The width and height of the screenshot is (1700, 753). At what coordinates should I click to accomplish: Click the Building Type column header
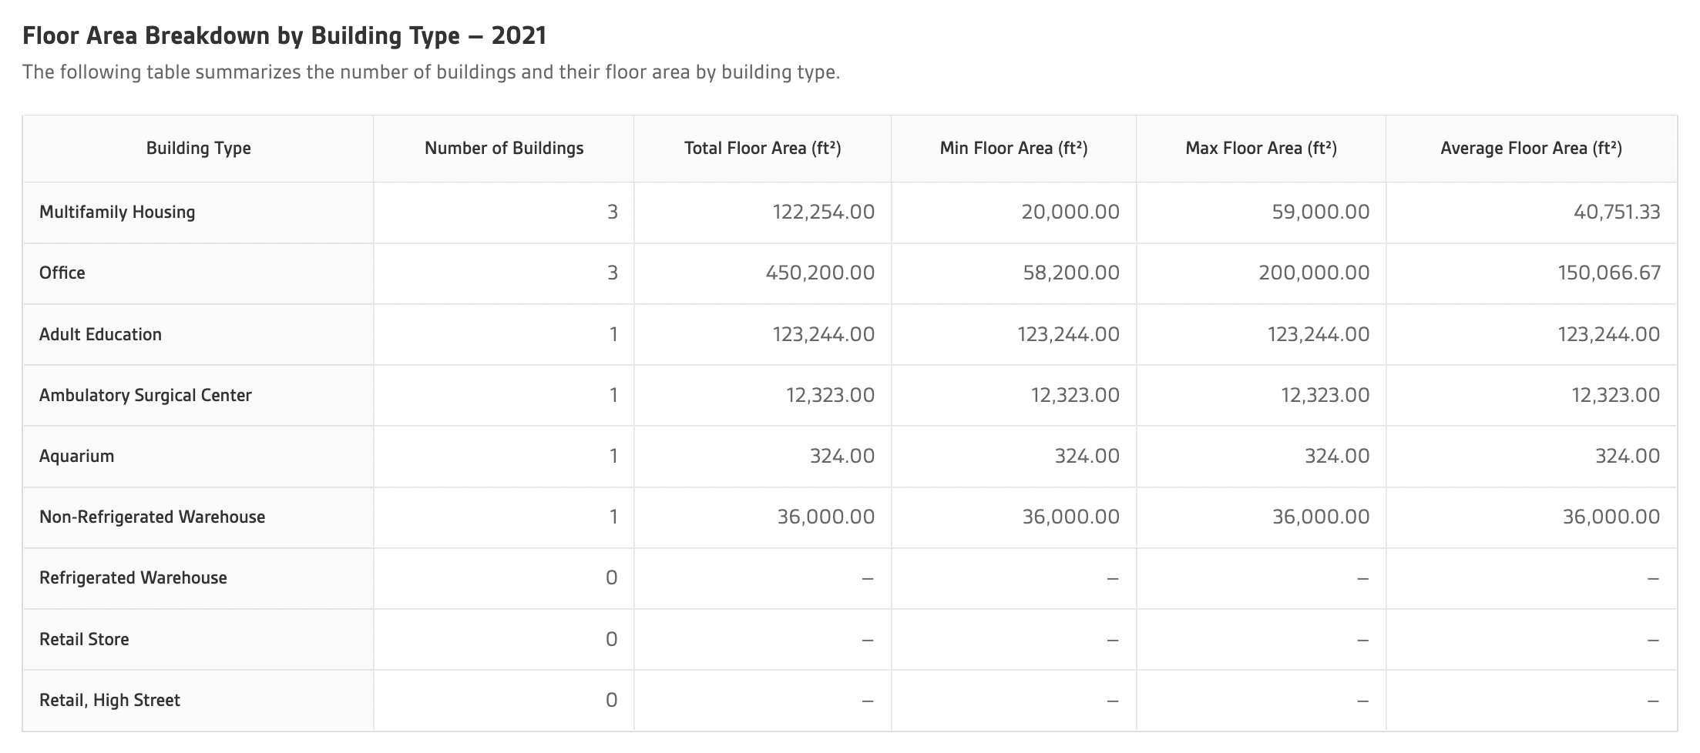pos(198,149)
